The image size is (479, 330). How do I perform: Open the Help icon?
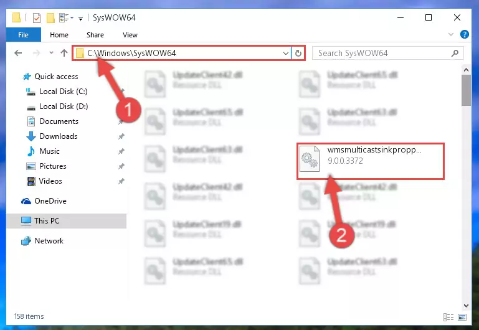[x=464, y=34]
